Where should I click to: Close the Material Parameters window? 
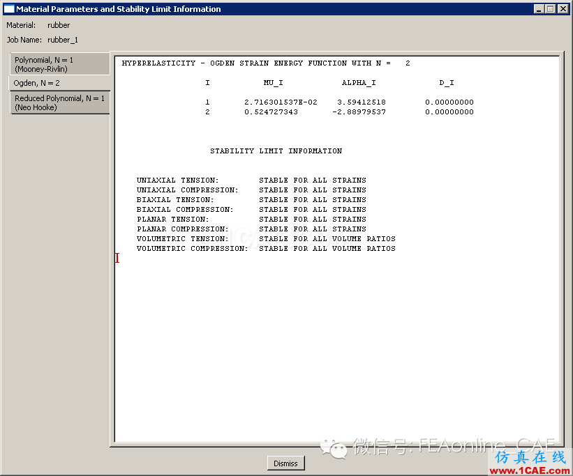(563, 9)
